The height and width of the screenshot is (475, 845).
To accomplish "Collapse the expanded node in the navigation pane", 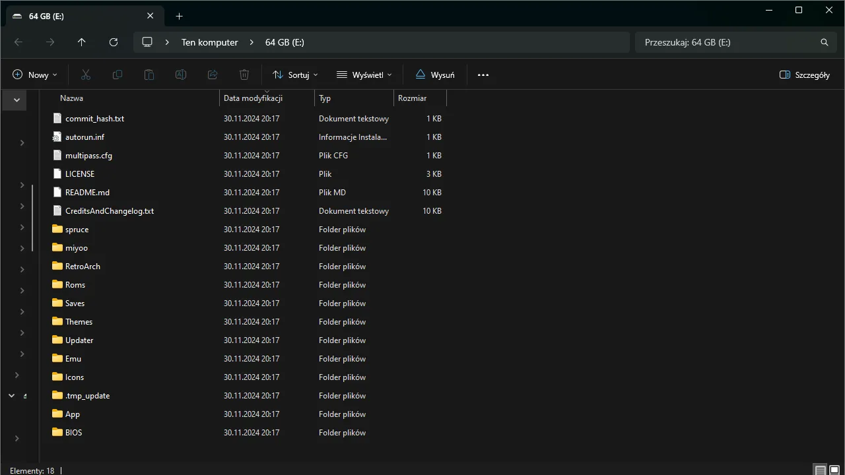I will pos(11,396).
